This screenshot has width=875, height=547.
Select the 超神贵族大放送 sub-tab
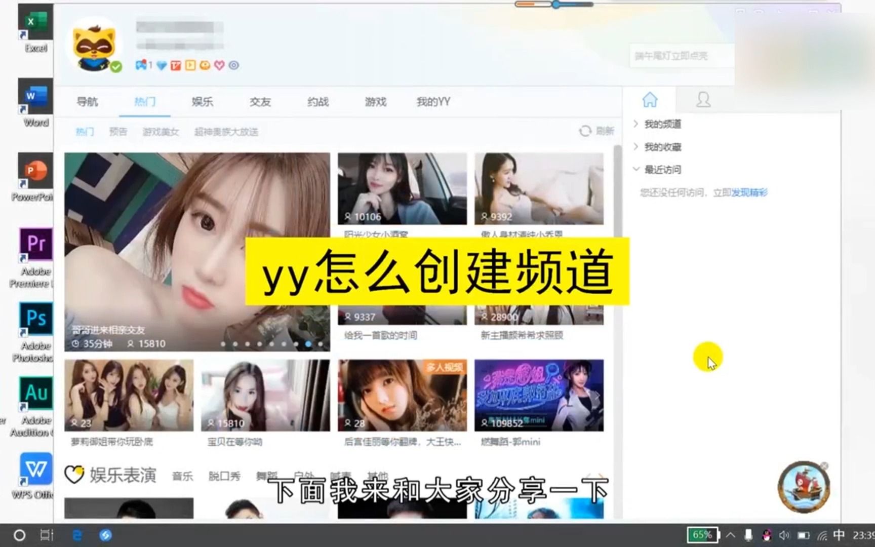(226, 132)
